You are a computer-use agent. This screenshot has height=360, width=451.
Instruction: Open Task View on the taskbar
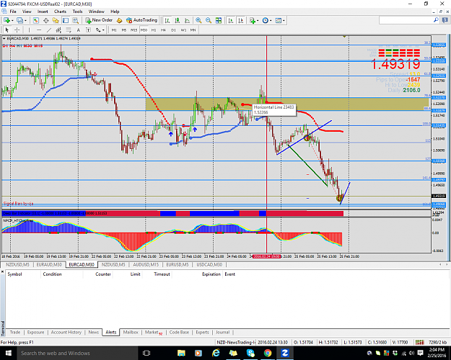146,353
